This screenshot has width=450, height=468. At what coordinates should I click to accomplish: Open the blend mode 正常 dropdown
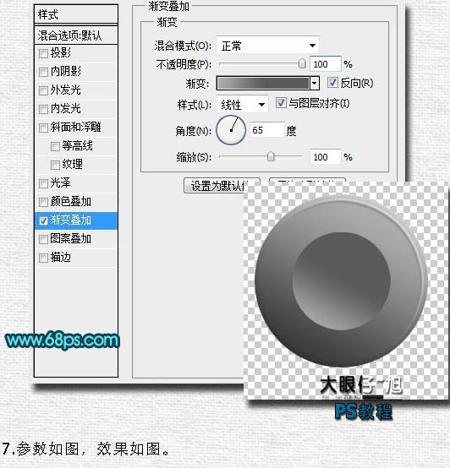pos(267,46)
